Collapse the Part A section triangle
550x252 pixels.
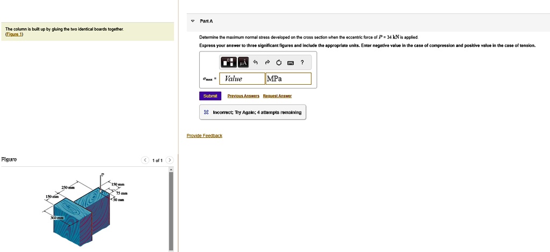(x=193, y=21)
